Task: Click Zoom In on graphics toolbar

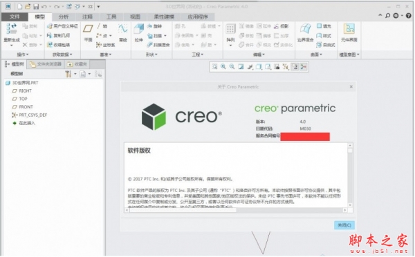Action: click(x=223, y=67)
